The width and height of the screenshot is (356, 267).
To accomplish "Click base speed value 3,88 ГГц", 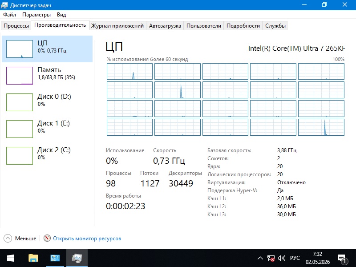I will [287, 150].
